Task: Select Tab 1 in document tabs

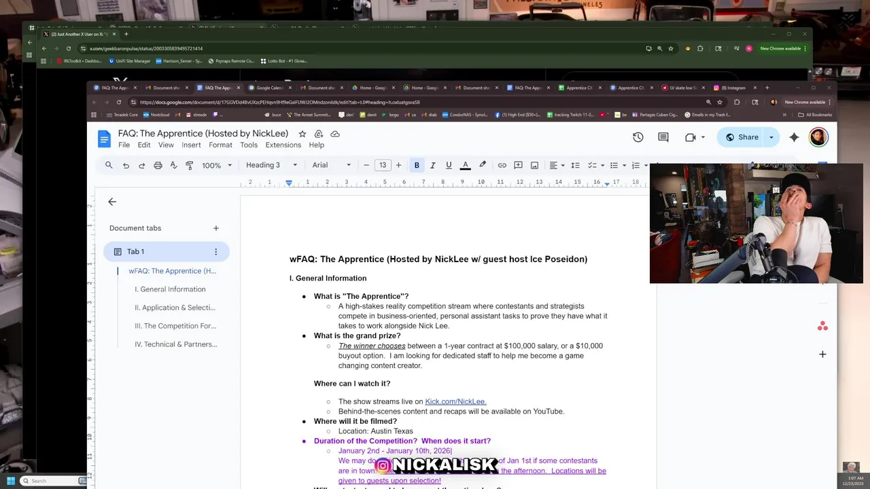Action: click(x=167, y=252)
